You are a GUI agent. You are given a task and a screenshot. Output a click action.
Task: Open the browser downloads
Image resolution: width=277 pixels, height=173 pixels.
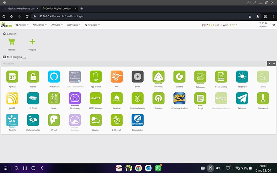click(258, 16)
